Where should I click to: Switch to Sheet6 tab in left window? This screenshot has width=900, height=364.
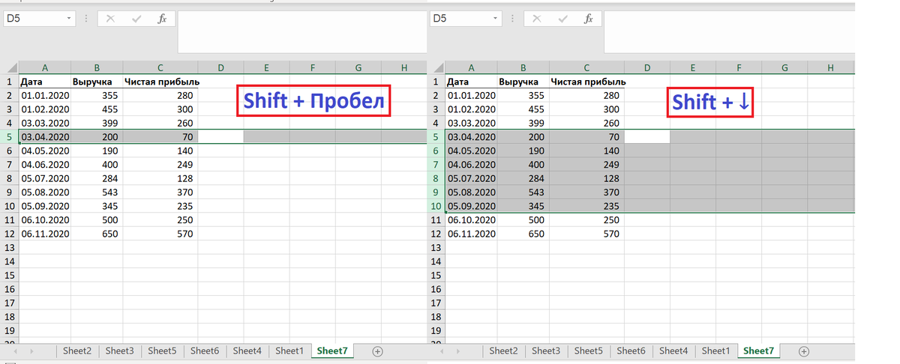coord(205,351)
